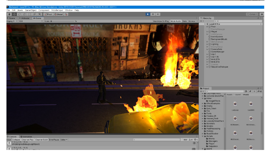Select the LabLoop audio asset thumbnail
The height and width of the screenshot is (158, 265).
(235, 104)
